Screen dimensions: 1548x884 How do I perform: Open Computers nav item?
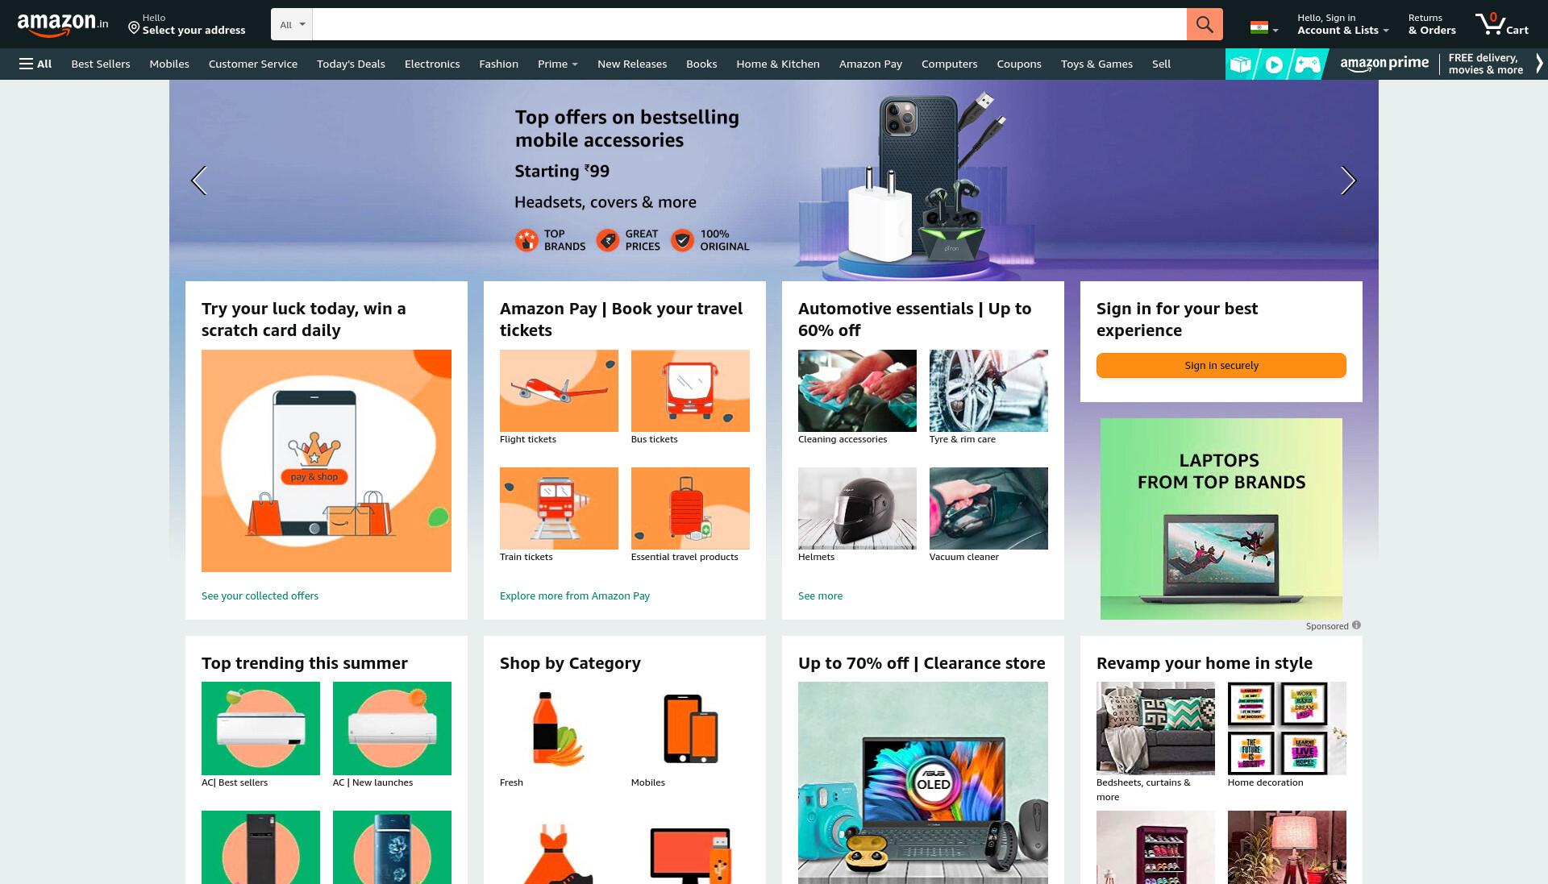tap(949, 64)
